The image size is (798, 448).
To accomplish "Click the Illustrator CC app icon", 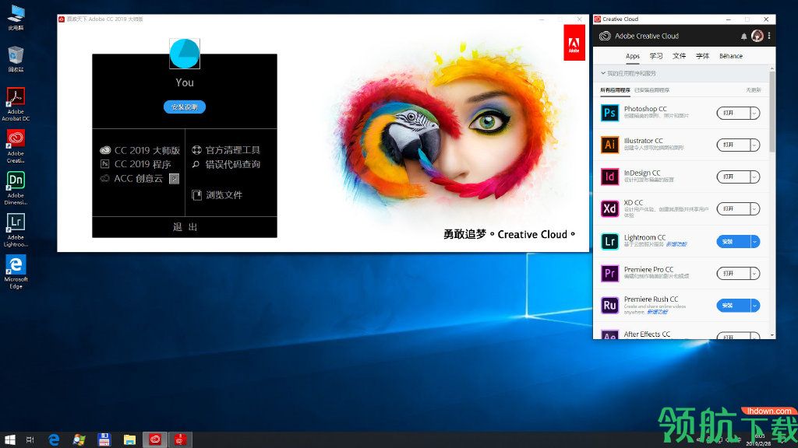I will point(609,145).
